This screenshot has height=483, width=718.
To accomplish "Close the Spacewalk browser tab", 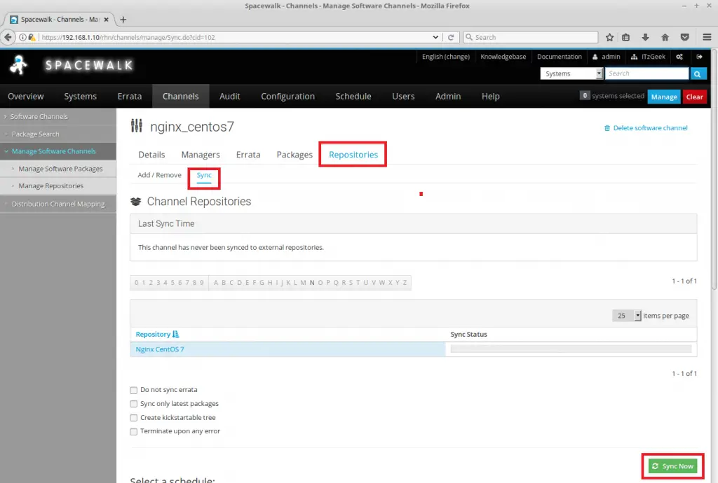I will (107, 20).
